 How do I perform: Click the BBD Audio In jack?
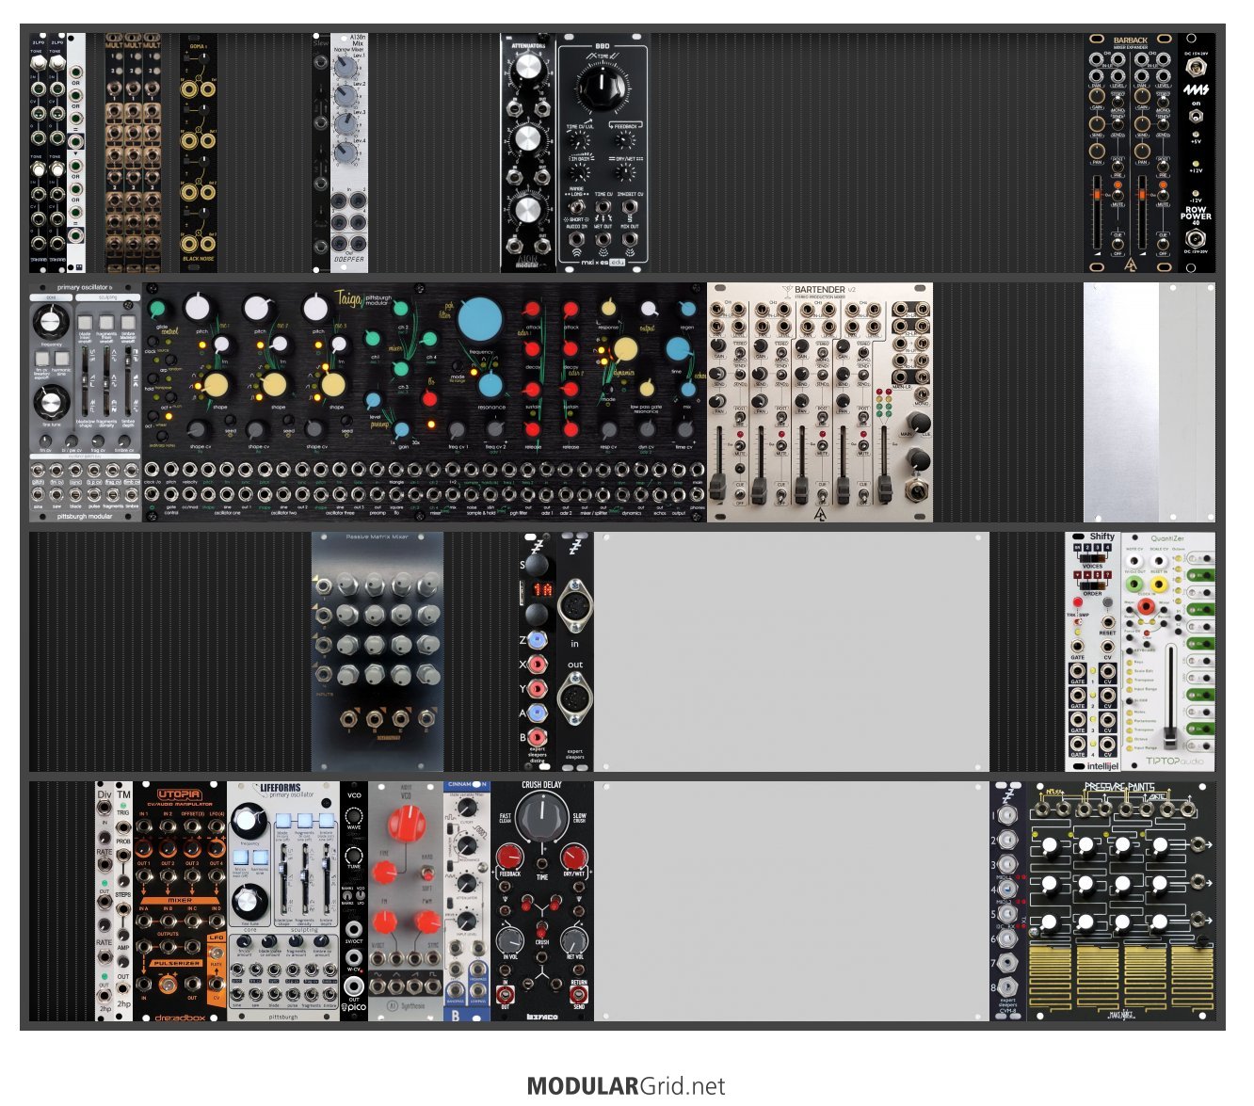(576, 238)
